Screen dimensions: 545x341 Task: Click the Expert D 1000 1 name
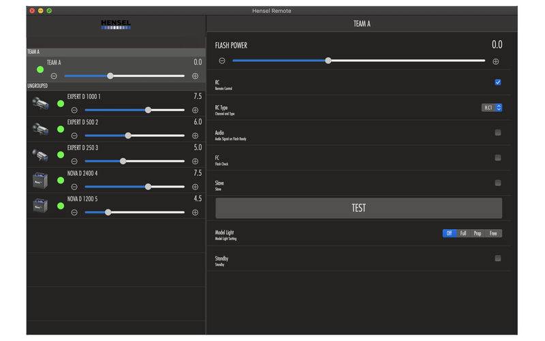(84, 96)
